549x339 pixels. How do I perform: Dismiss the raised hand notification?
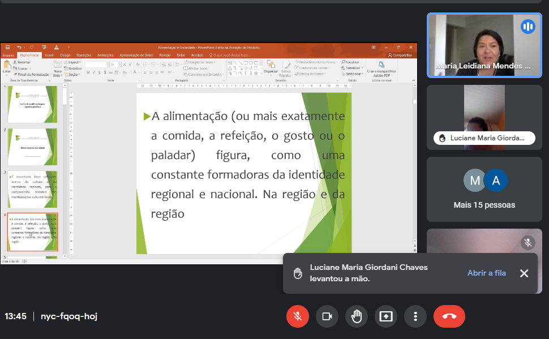(524, 273)
